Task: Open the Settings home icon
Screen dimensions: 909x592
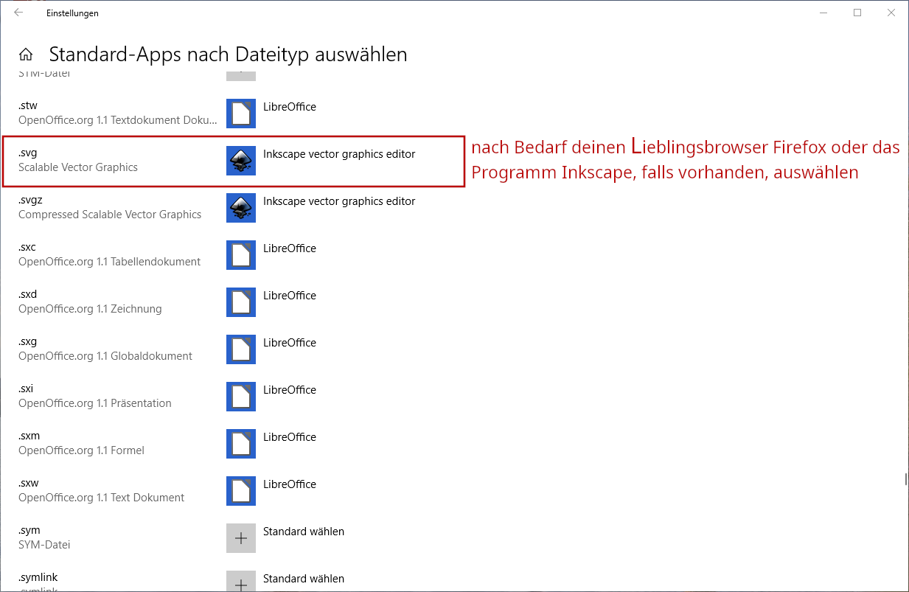Action: coord(26,55)
